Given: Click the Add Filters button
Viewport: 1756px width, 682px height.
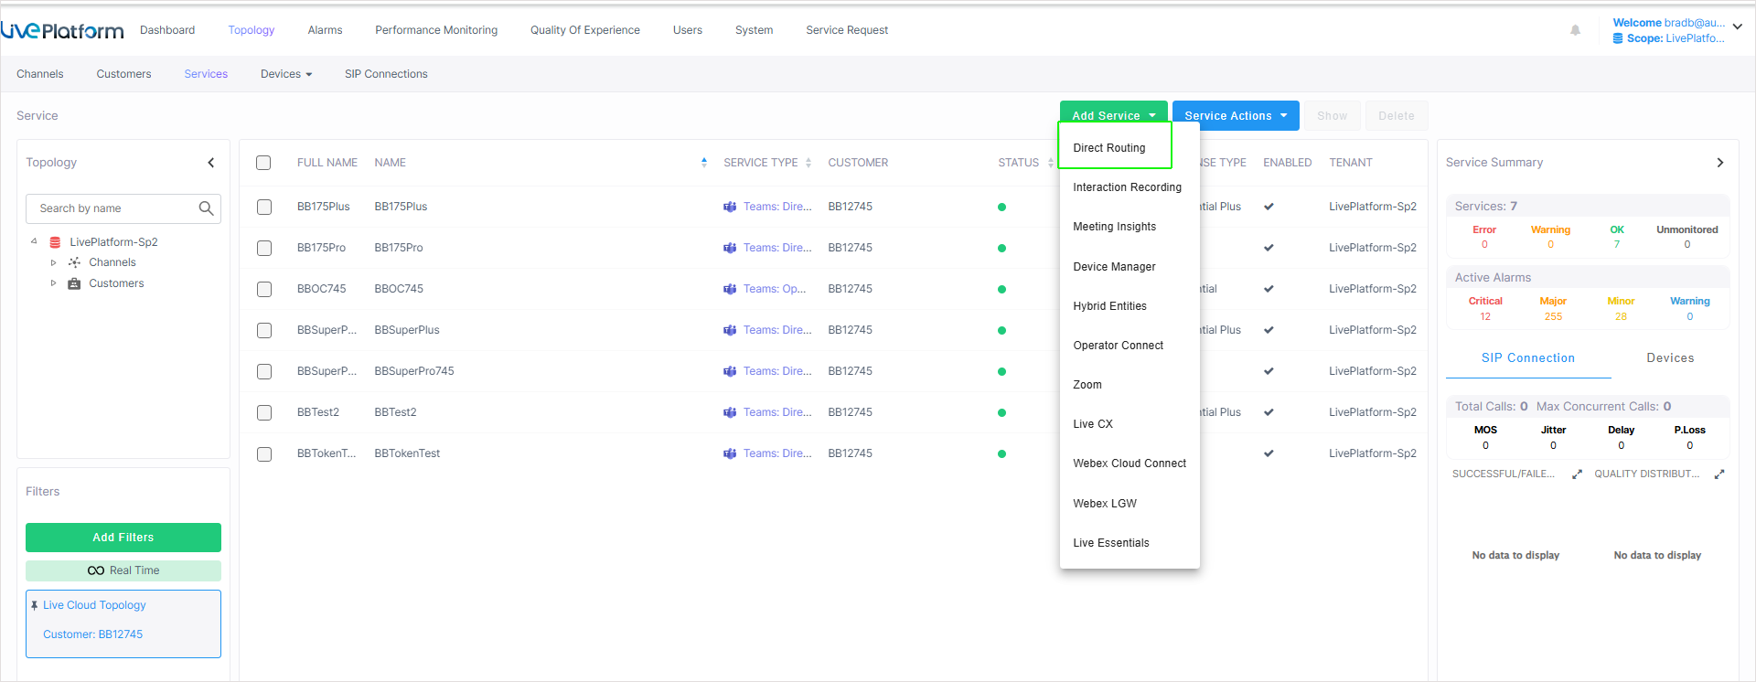Looking at the screenshot, I should tap(123, 538).
